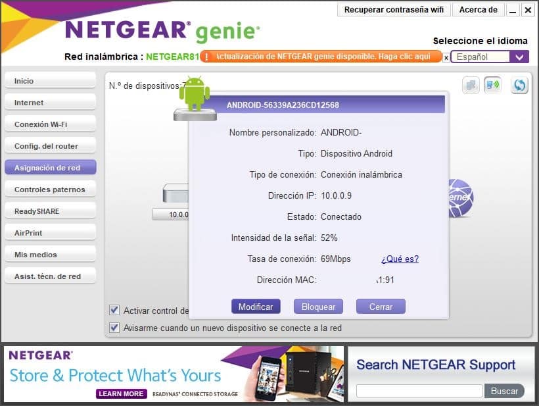Switch to the wireless devices view icon
The height and width of the screenshot is (406, 539).
click(492, 85)
